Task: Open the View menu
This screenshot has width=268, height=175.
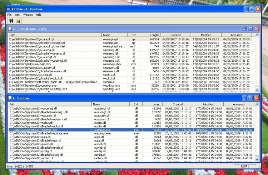Action: 17,15
